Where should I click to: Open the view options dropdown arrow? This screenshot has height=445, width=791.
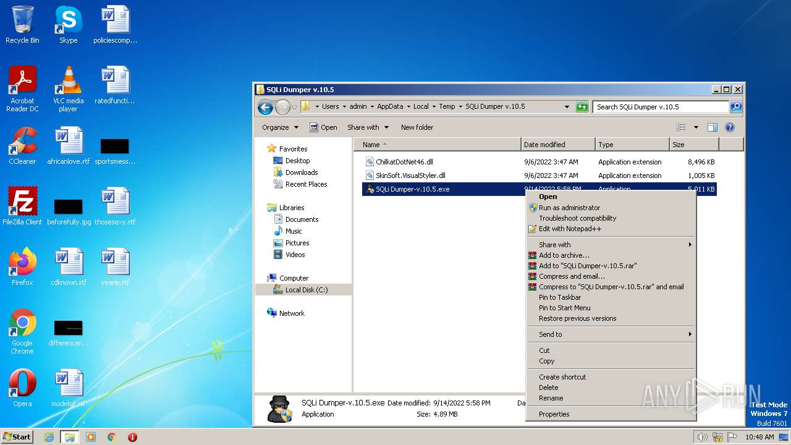tap(696, 127)
